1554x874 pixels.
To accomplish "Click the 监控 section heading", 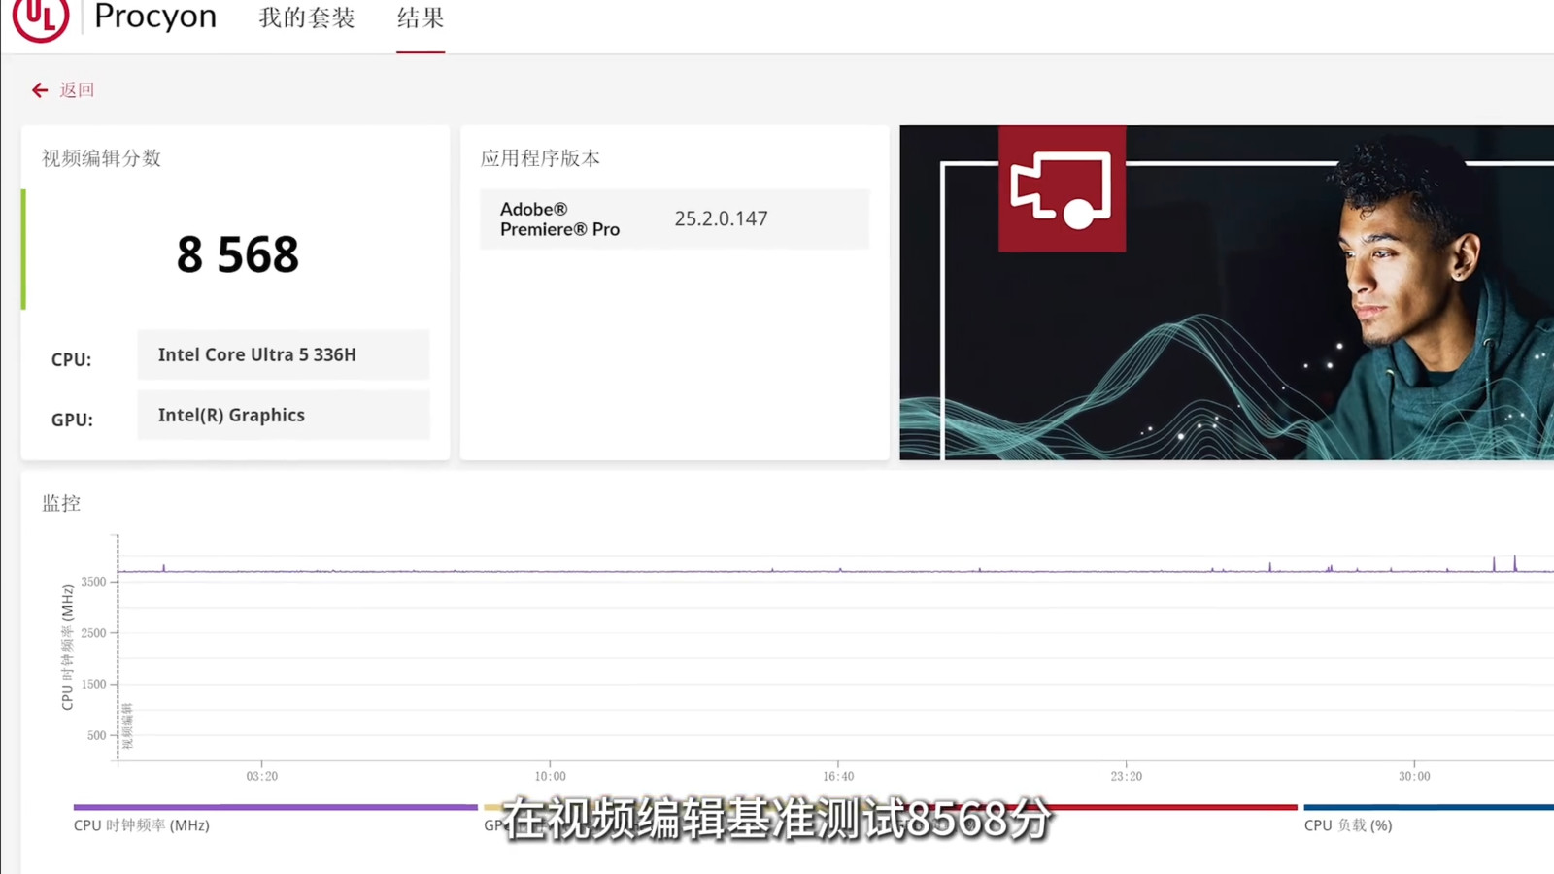I will 61,503.
